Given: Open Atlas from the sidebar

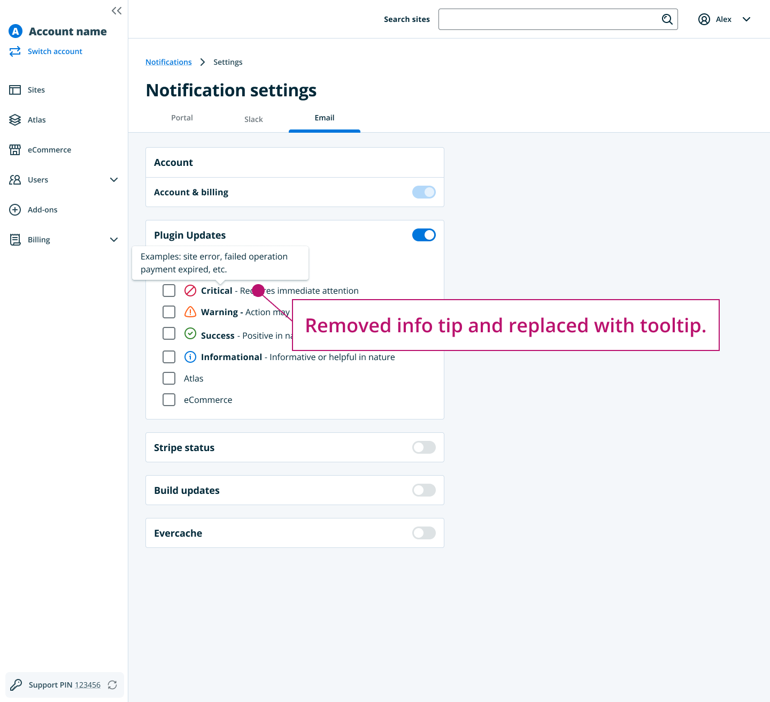Looking at the screenshot, I should click(x=15, y=119).
